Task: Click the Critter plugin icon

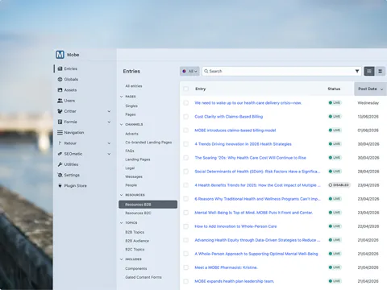Action: (x=60, y=111)
